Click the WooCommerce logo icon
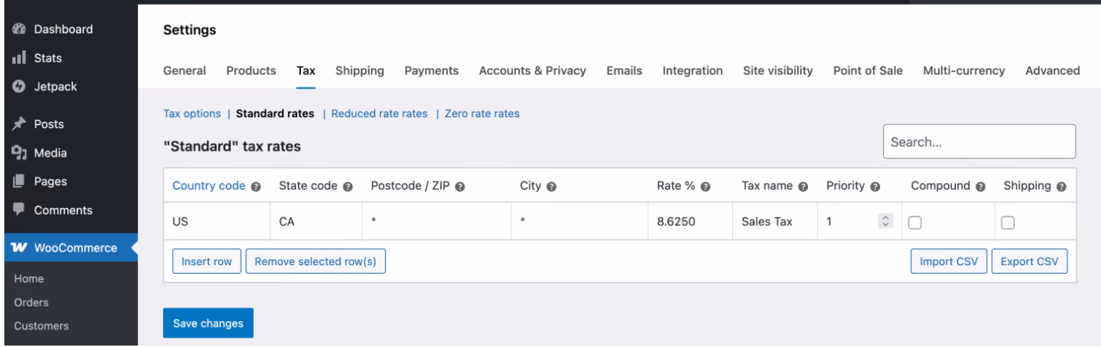The width and height of the screenshot is (1101, 347). [19, 248]
